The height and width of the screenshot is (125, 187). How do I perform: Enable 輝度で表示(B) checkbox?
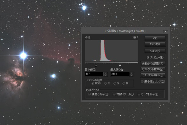(89, 94)
